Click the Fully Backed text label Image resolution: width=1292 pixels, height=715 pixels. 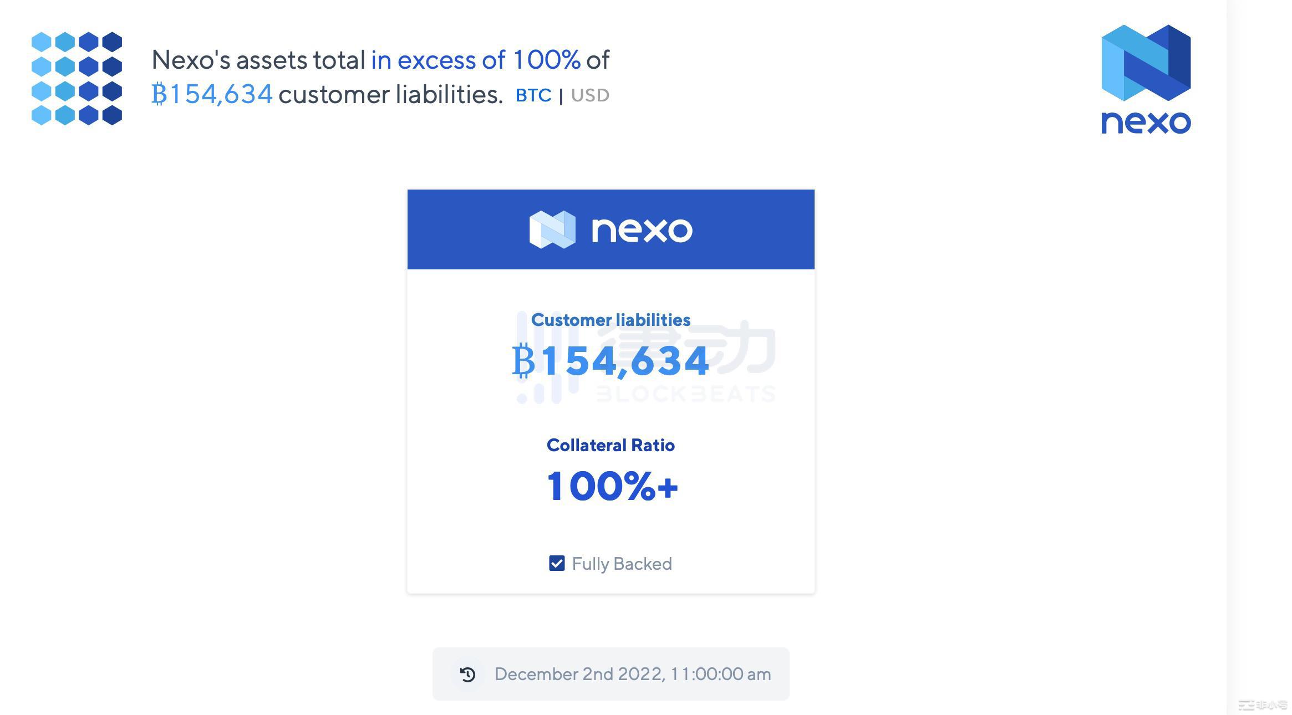point(621,563)
